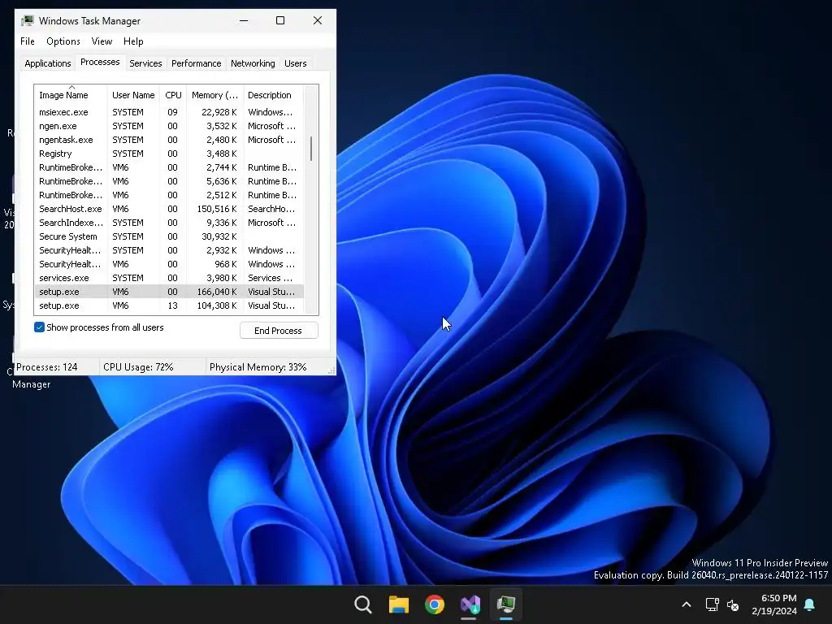Click the 150,516 K memory value

pyautogui.click(x=217, y=209)
